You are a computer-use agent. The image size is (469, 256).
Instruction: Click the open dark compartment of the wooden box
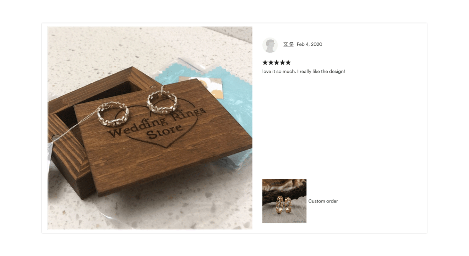[96, 96]
